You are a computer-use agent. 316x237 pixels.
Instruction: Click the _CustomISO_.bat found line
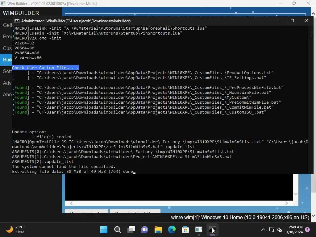click(139, 112)
